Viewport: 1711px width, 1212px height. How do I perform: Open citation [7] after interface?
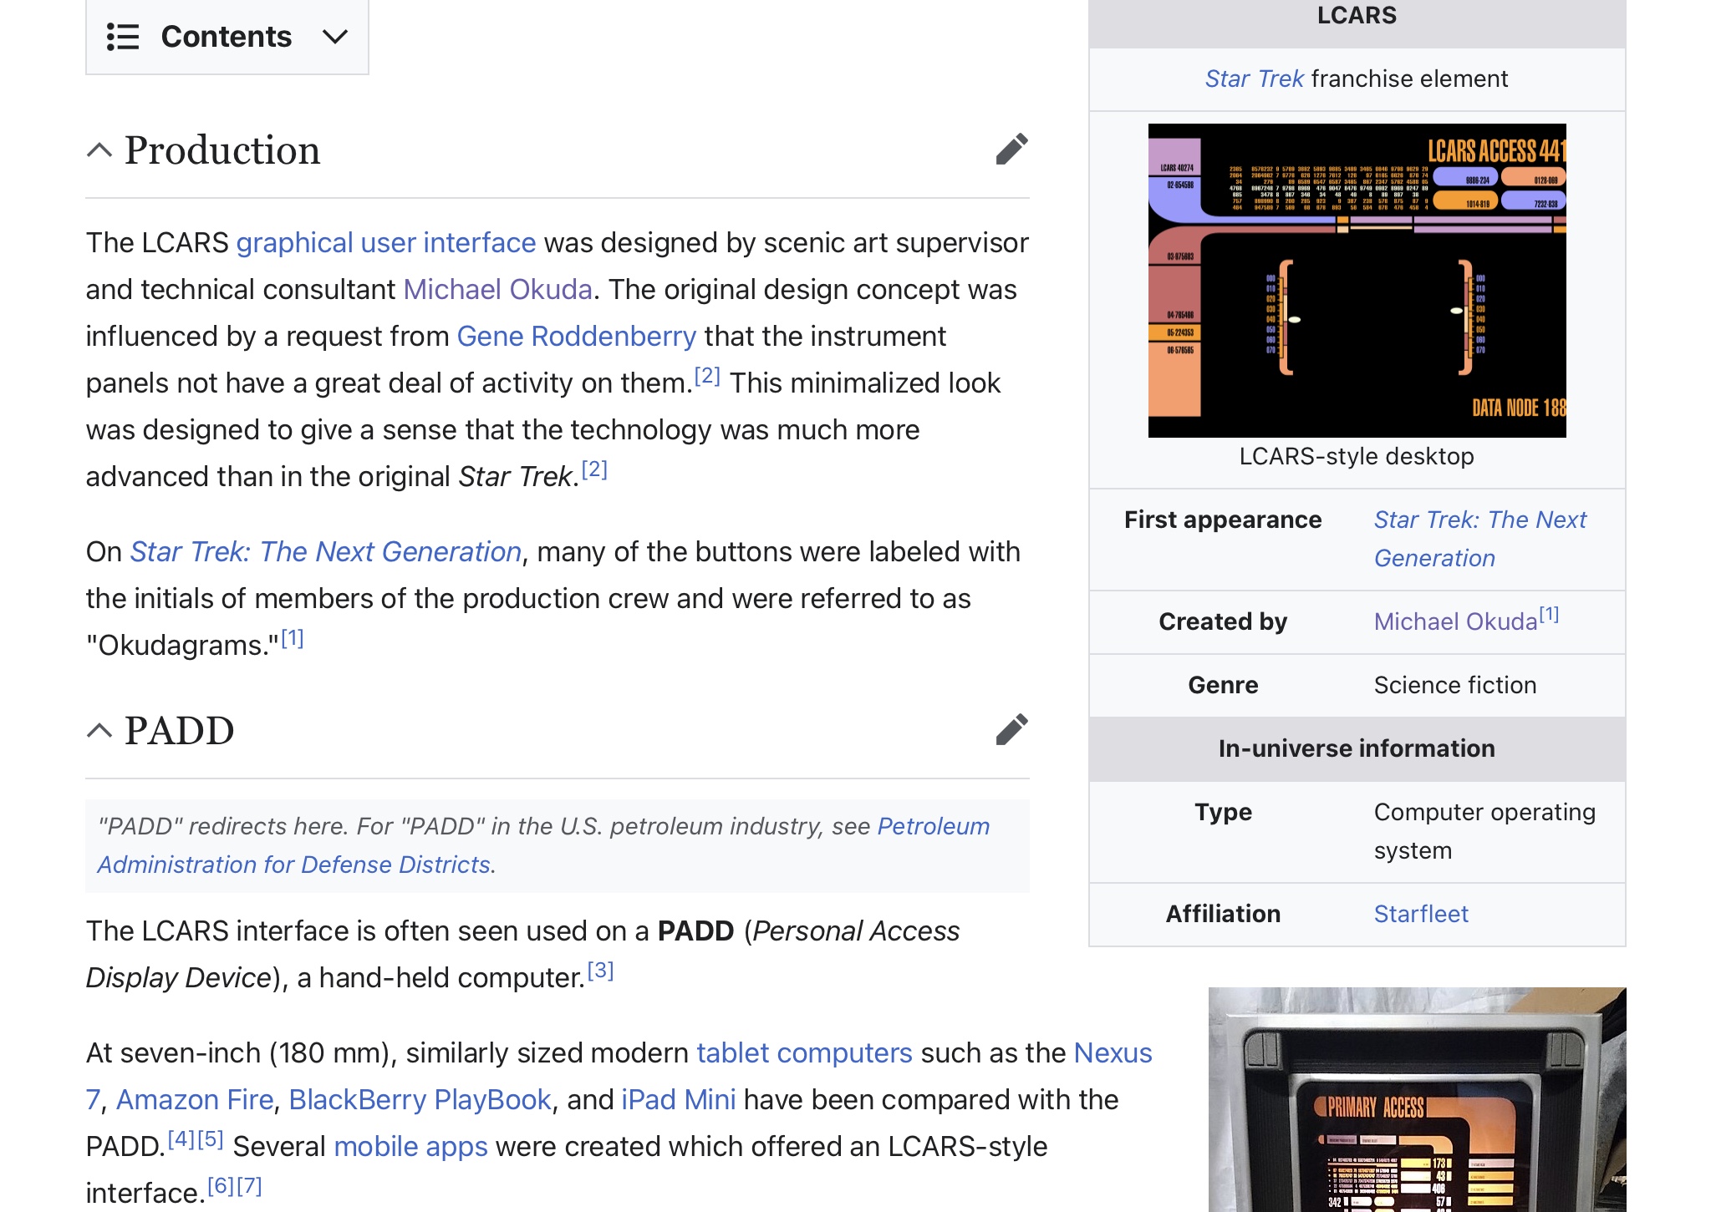(x=249, y=1186)
